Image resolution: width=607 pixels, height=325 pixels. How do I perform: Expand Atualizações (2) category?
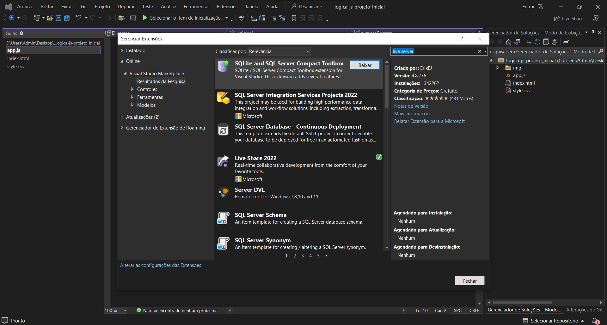122,117
